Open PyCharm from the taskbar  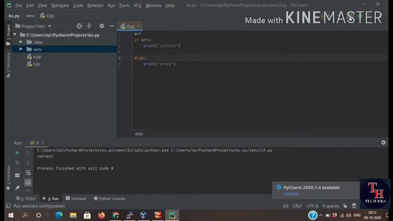172,215
